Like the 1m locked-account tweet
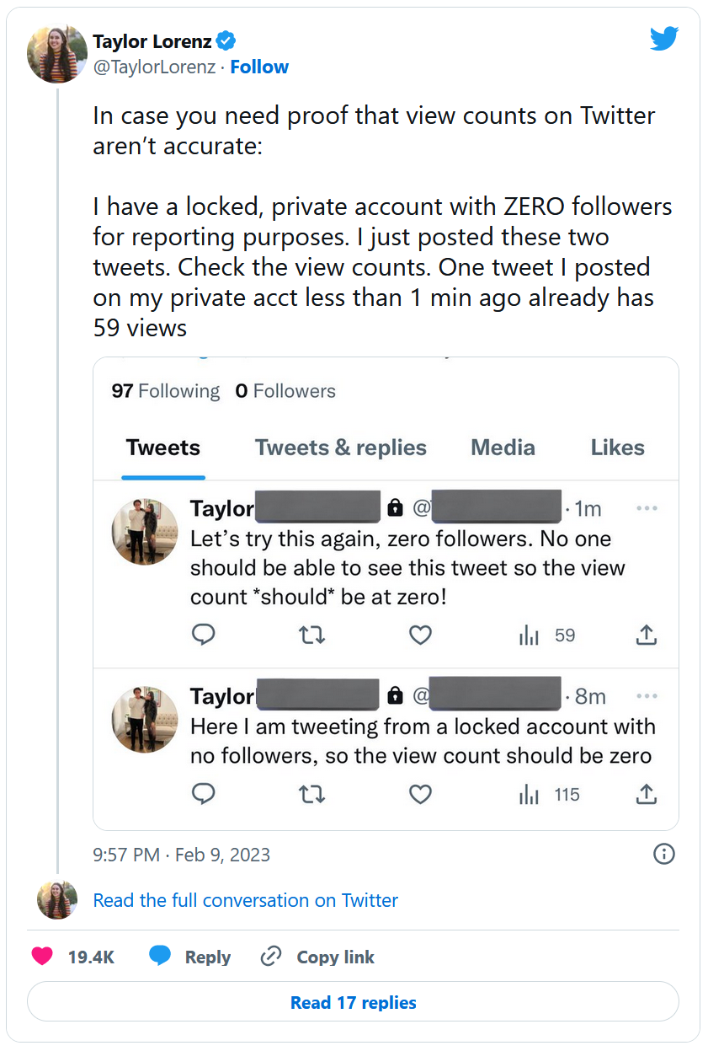Image resolution: width=708 pixels, height=1051 pixels. pyautogui.click(x=420, y=635)
